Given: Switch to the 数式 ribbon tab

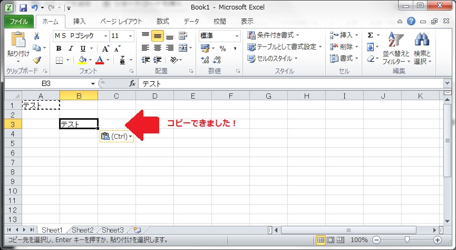Looking at the screenshot, I should tap(163, 22).
